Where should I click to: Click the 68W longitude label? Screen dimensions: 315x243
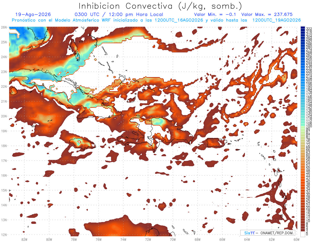coord(198,240)
